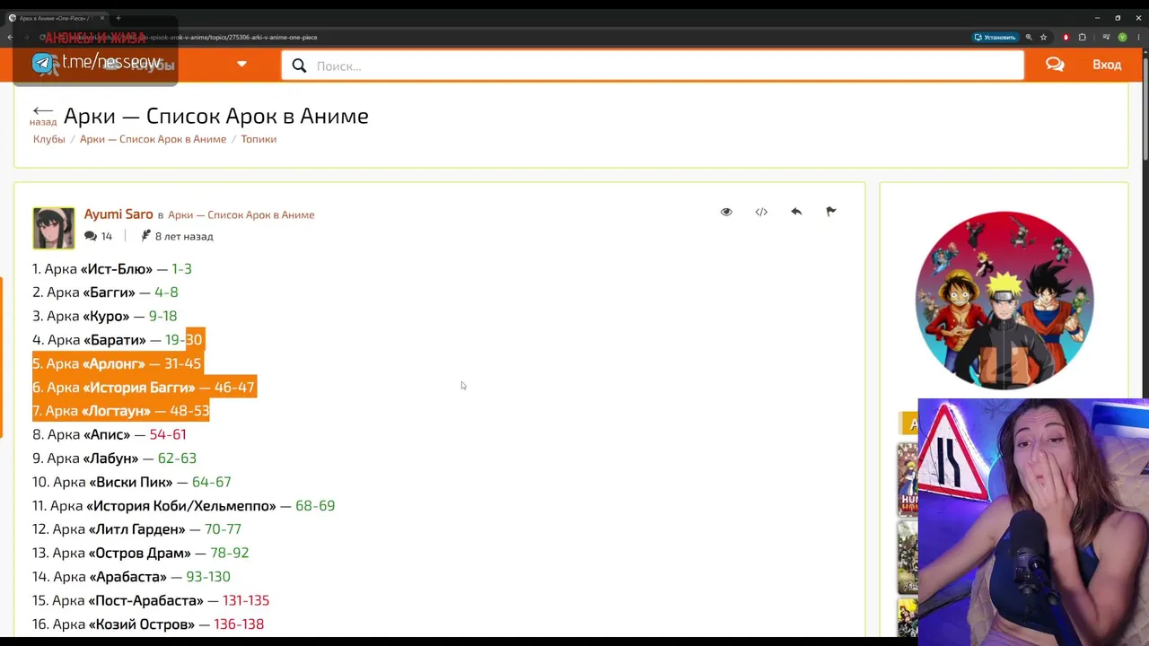The image size is (1149, 646).
Task: Open the Топики breadcrumb link
Action: tap(259, 139)
